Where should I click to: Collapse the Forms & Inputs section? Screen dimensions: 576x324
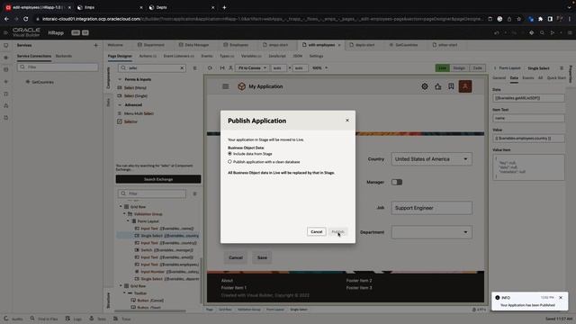[x=120, y=79]
